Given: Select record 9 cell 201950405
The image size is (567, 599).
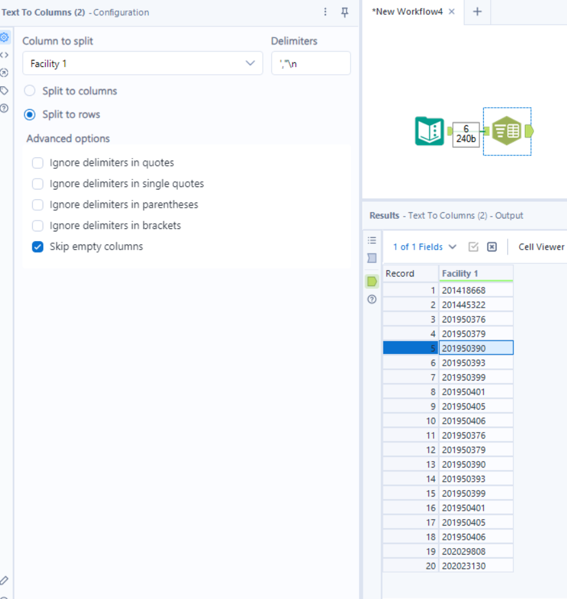Looking at the screenshot, I should pos(476,406).
